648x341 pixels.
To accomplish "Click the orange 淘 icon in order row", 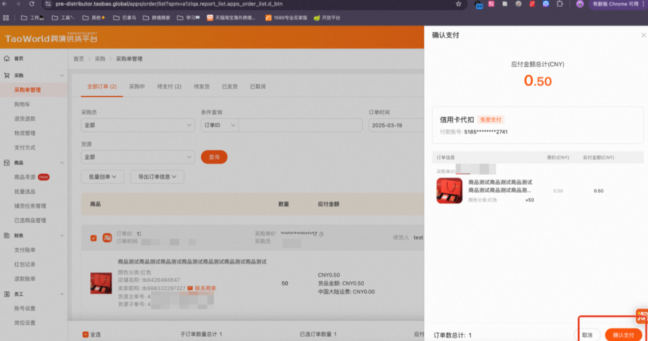I will 107,238.
